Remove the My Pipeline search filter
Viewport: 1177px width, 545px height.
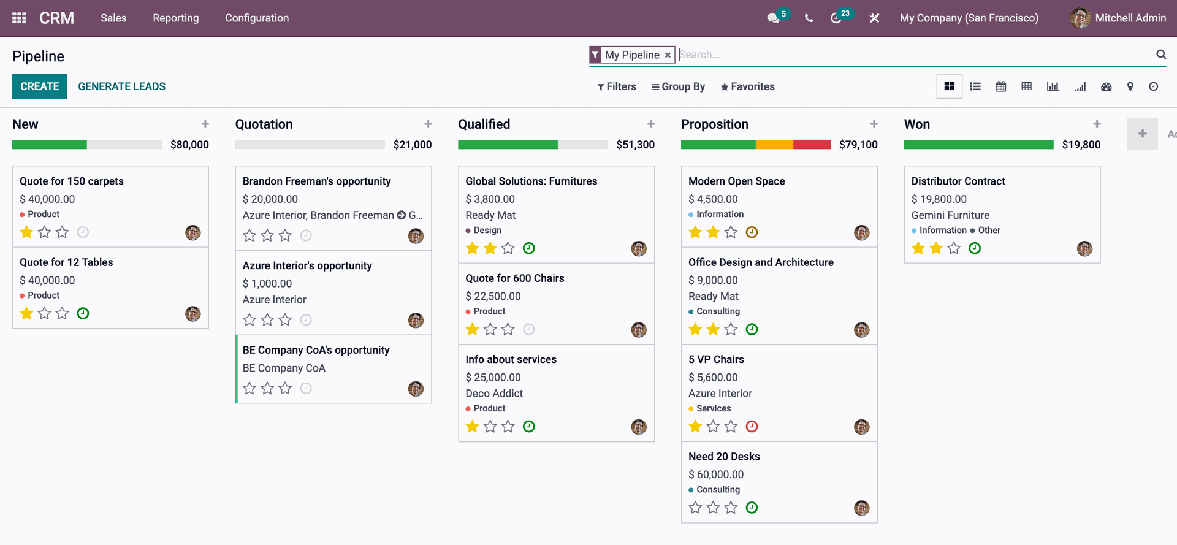click(x=668, y=55)
